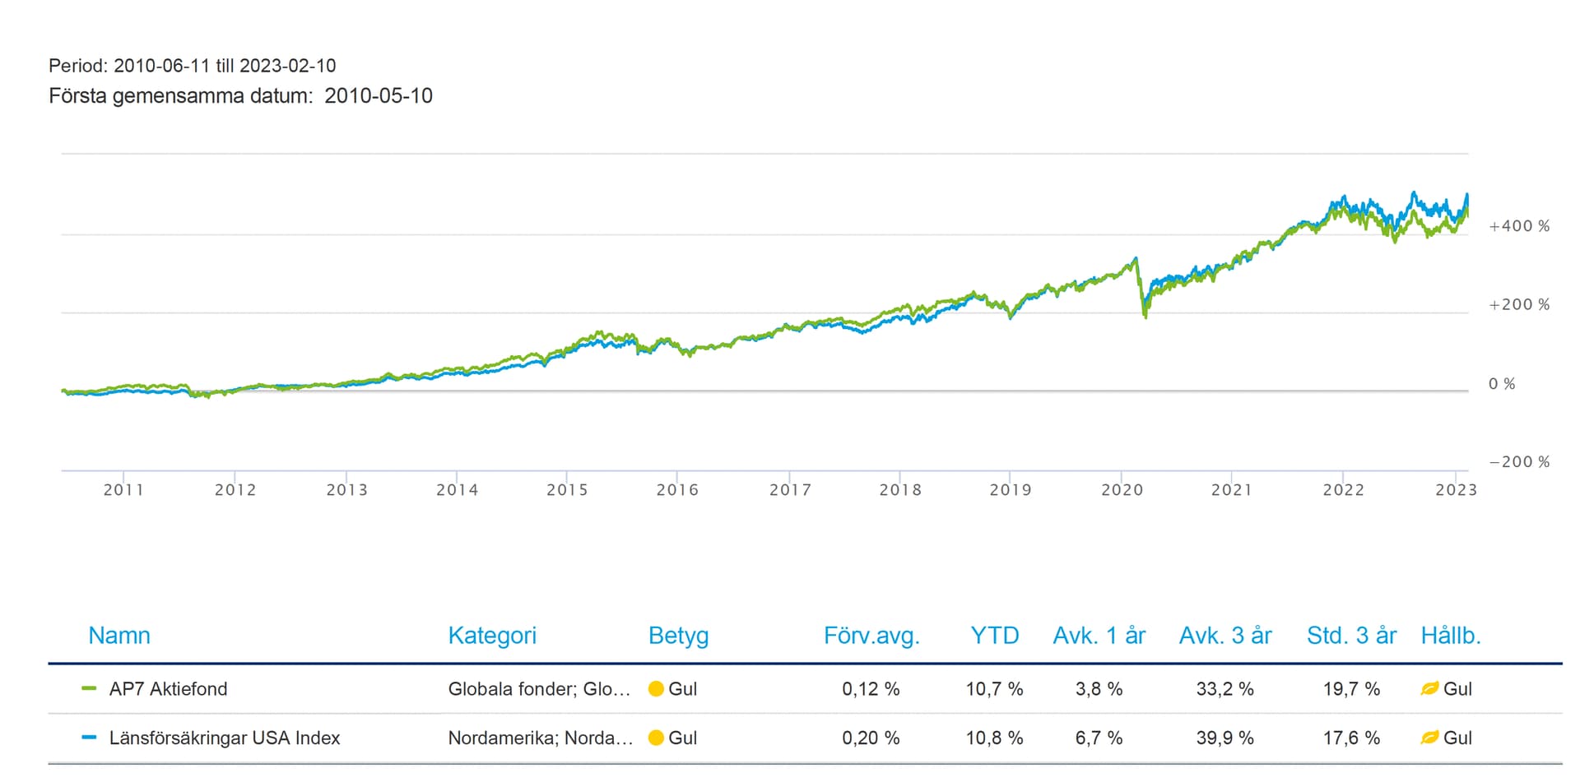Click the sustainability leaf icon for Länsförsäkringar USA Index
This screenshot has width=1580, height=782.
[x=1429, y=738]
